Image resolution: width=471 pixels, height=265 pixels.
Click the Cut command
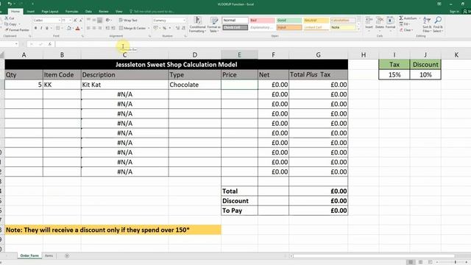[x=10, y=18]
